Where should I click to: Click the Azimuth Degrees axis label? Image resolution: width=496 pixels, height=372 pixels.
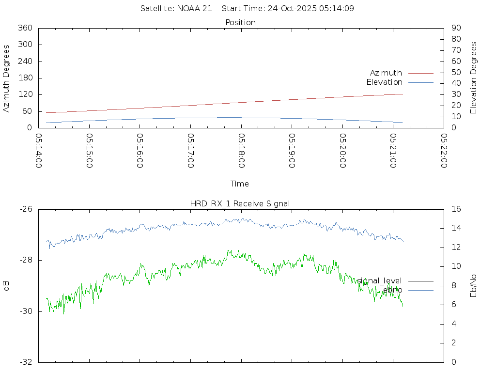pos(6,78)
